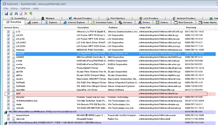Click the red Delete toolbar icon
This screenshot has width=218, height=125.
(26, 14)
